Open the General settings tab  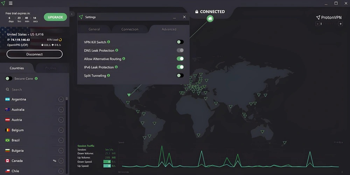pos(94,29)
